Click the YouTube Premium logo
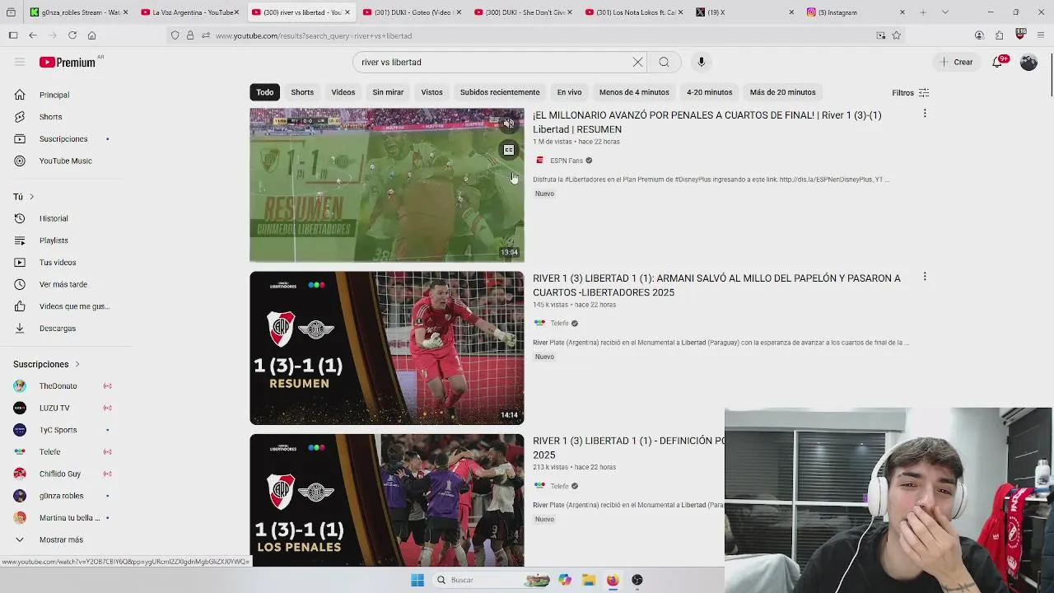This screenshot has width=1054, height=593. pyautogui.click(x=68, y=62)
